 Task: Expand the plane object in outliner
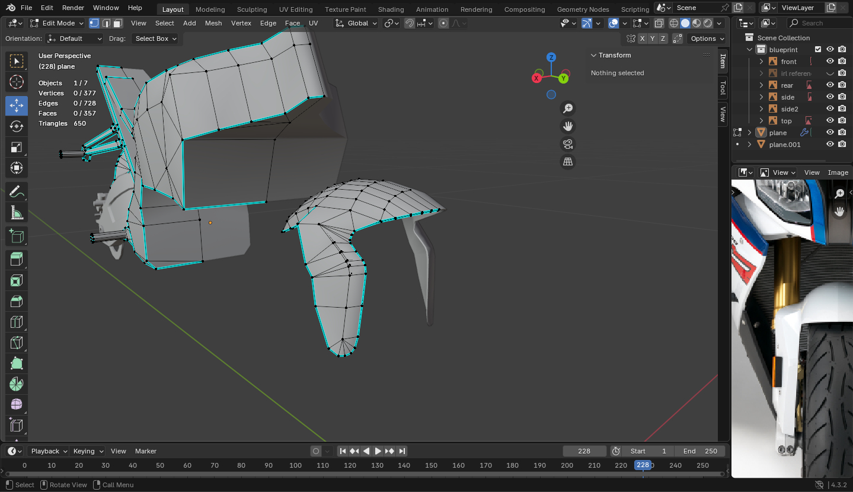click(749, 132)
